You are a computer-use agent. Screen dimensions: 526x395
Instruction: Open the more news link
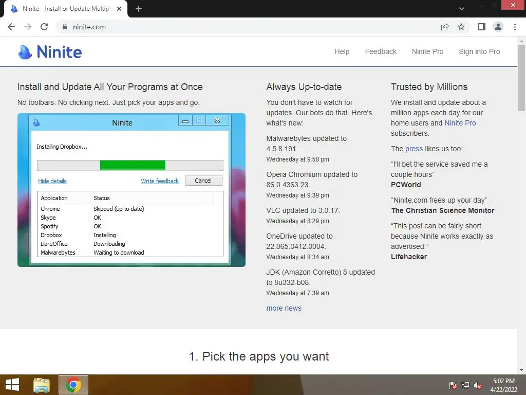[x=284, y=308]
